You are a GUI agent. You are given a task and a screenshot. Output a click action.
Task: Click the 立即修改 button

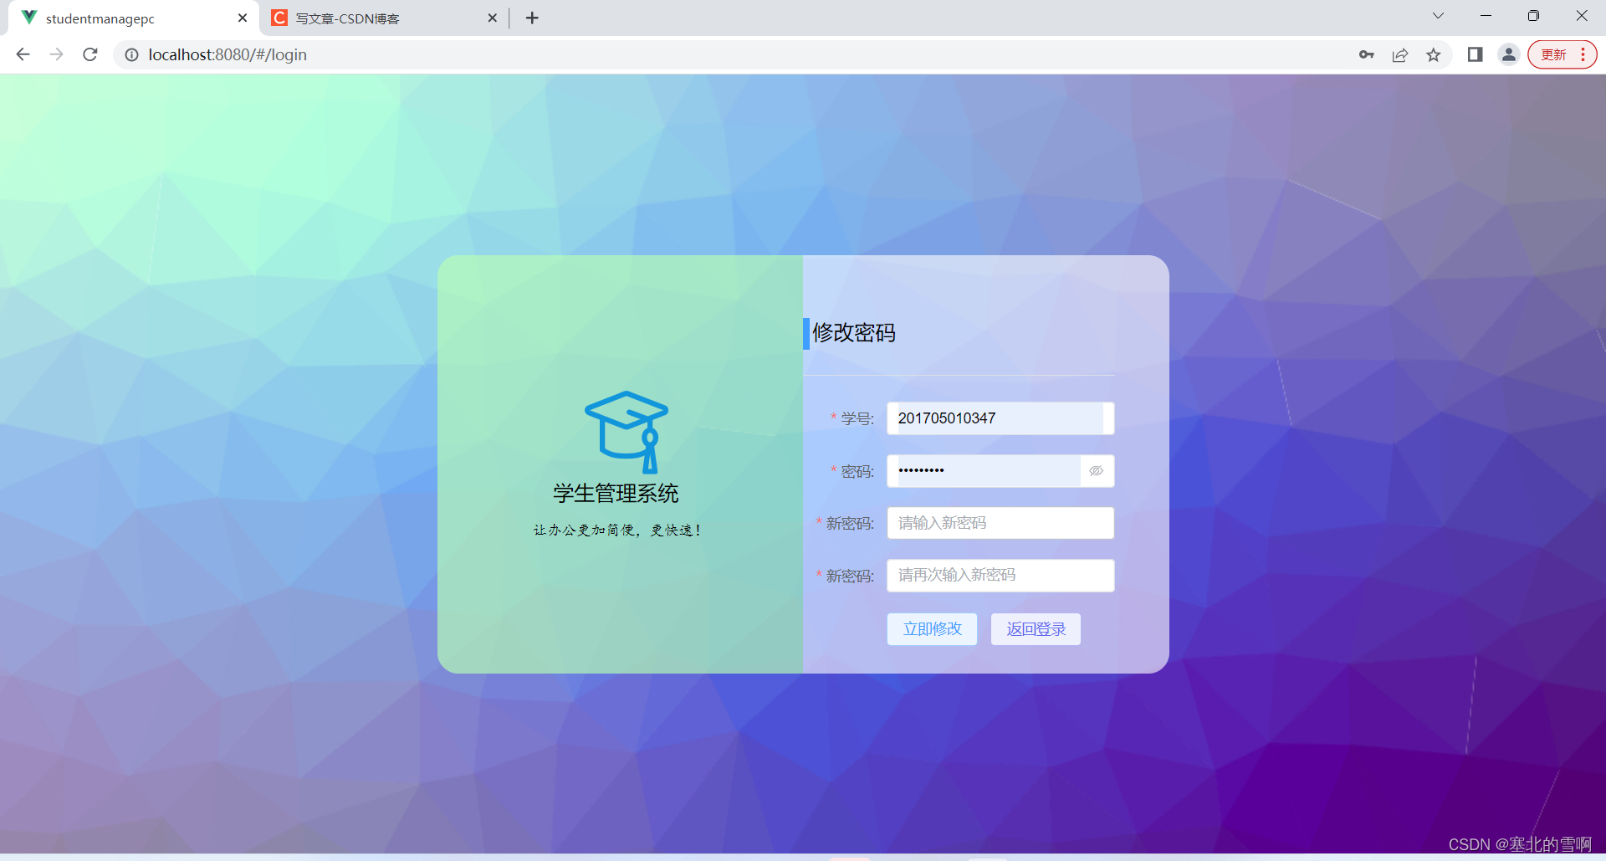(x=931, y=628)
